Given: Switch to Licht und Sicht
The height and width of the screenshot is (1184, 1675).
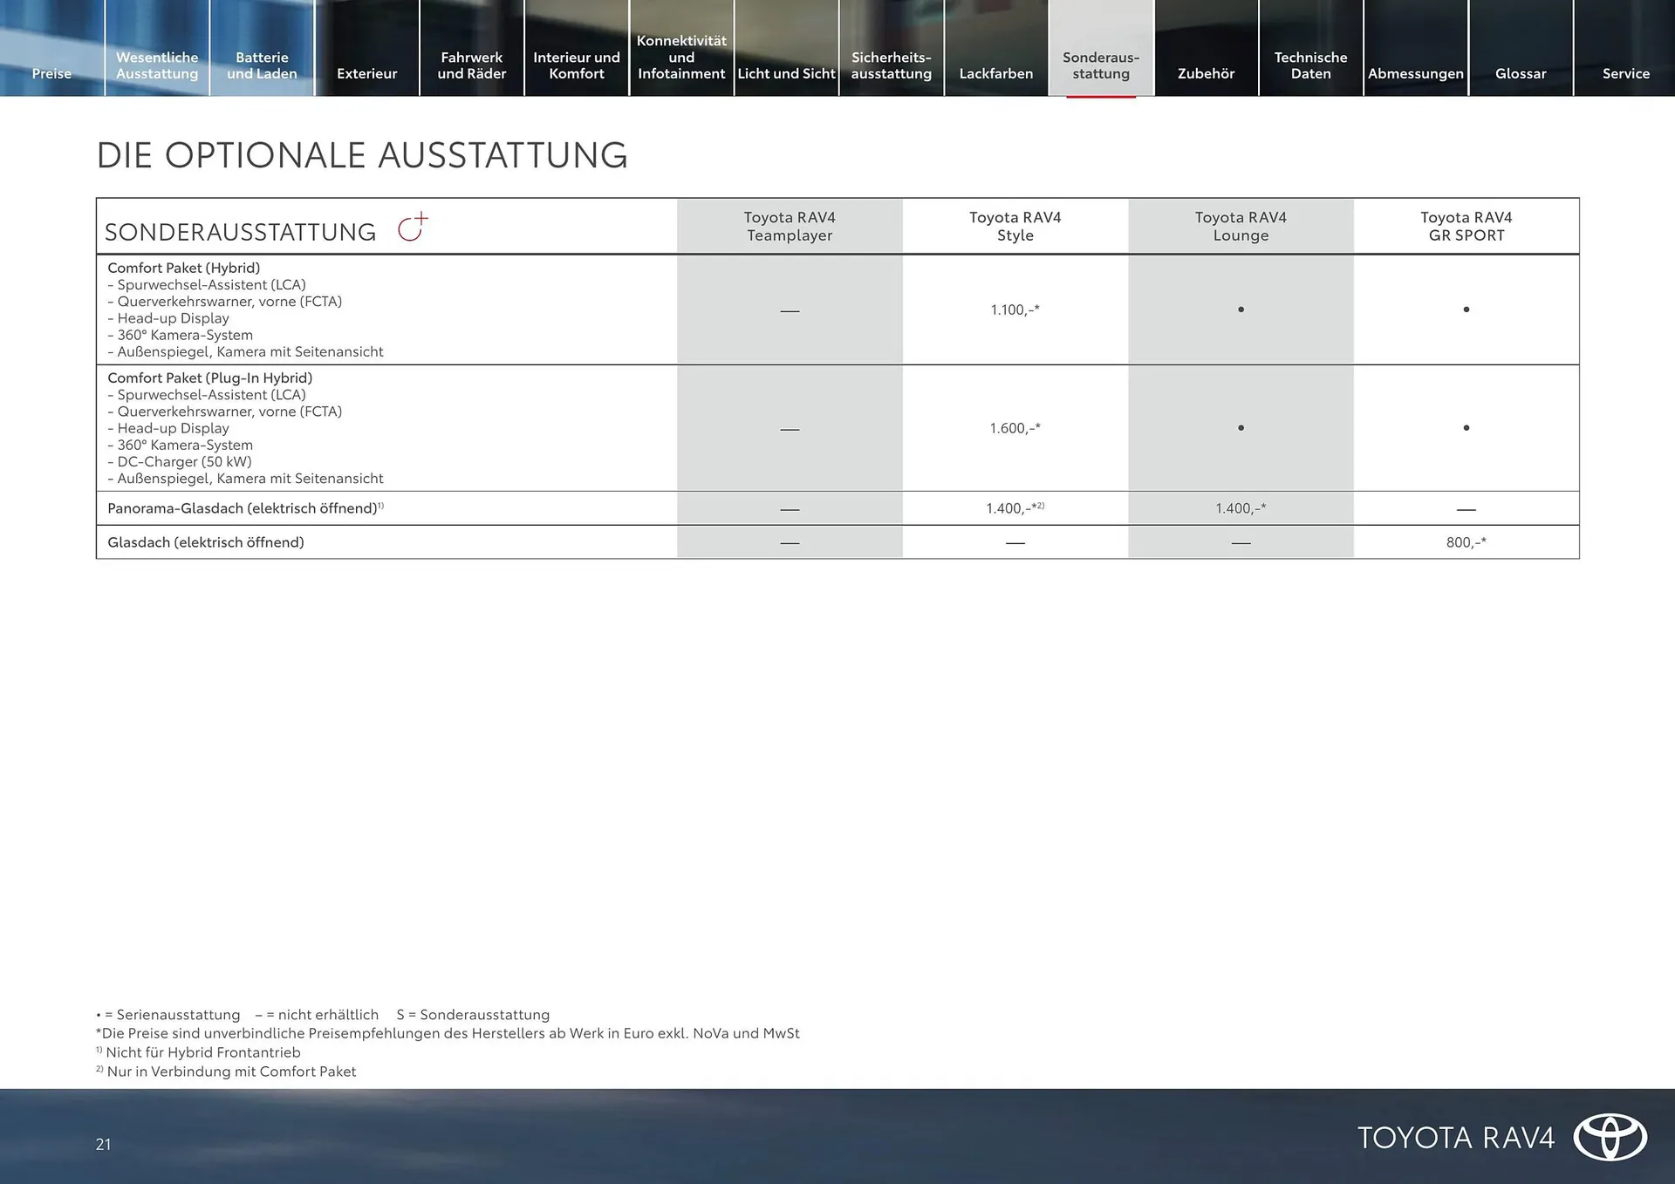Looking at the screenshot, I should (786, 73).
